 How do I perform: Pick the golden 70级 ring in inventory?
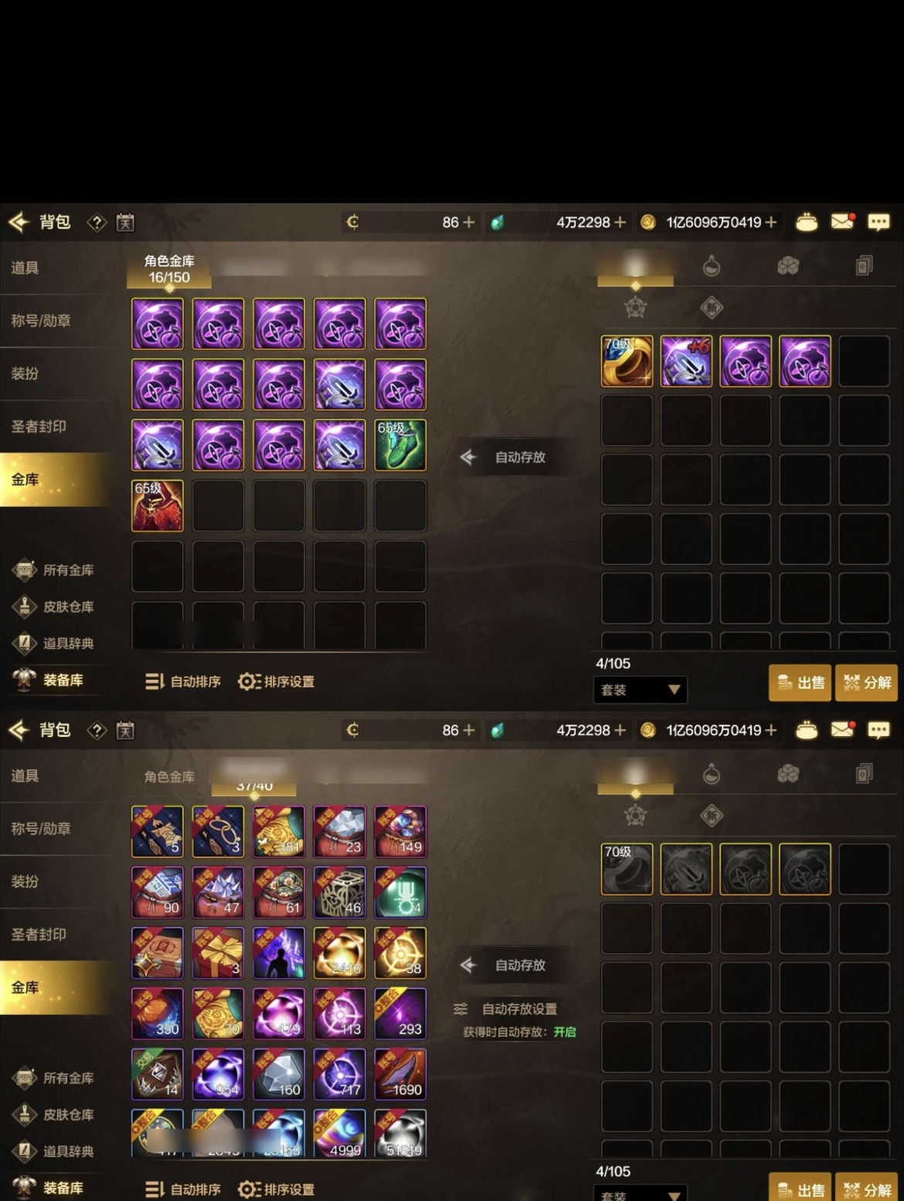[x=627, y=361]
